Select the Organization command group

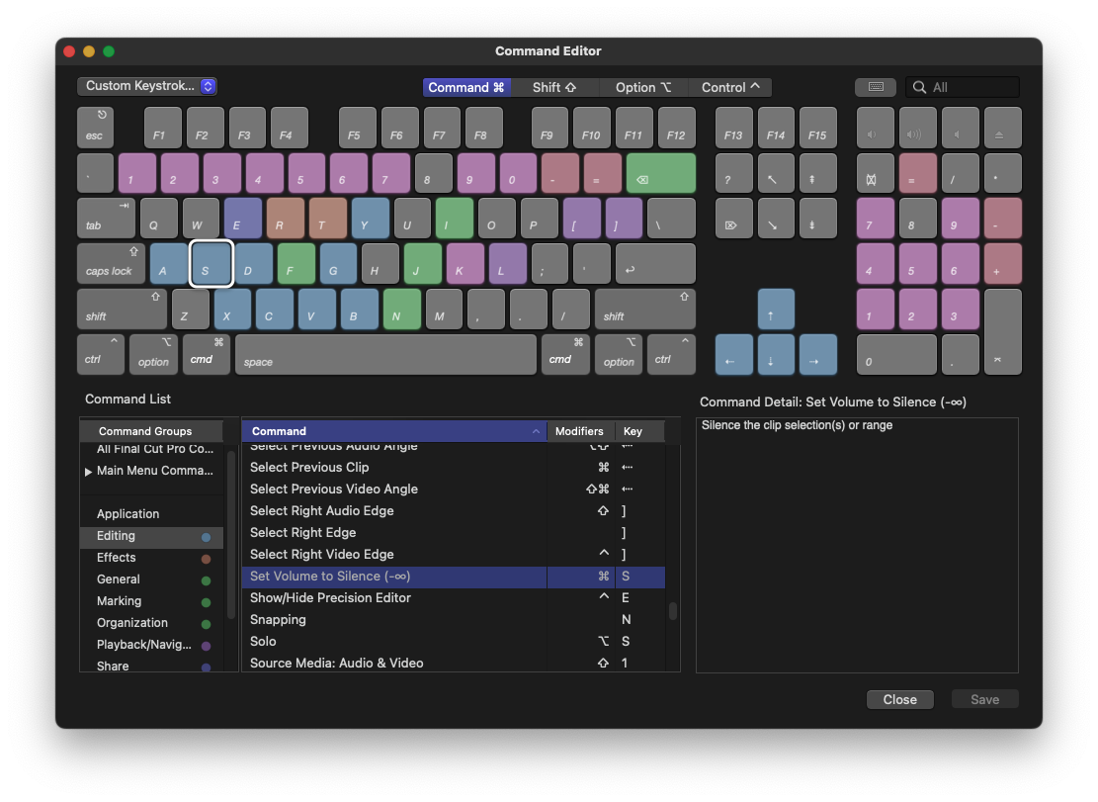152,623
